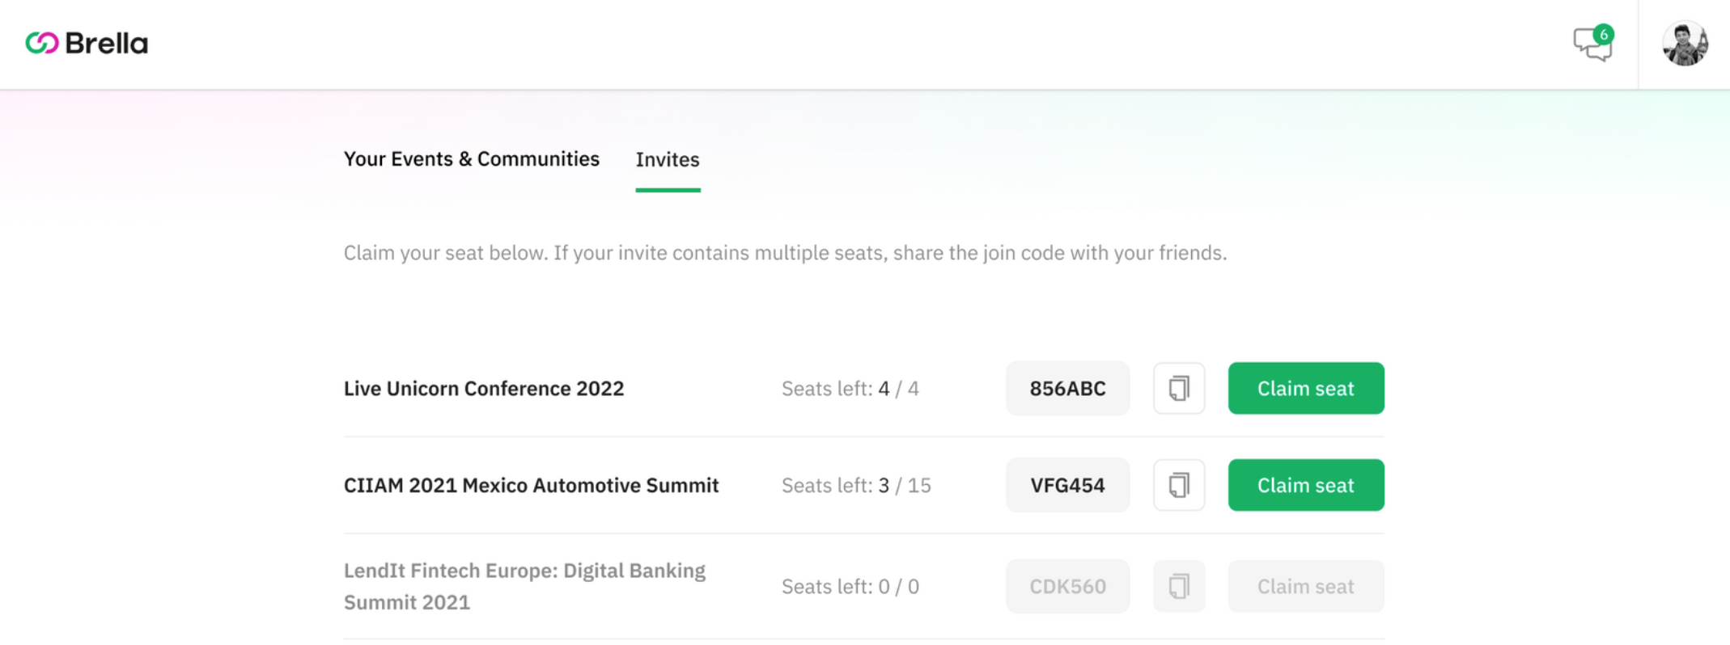The height and width of the screenshot is (645, 1730).
Task: Select the VFG454 join code field
Action: pos(1067,486)
